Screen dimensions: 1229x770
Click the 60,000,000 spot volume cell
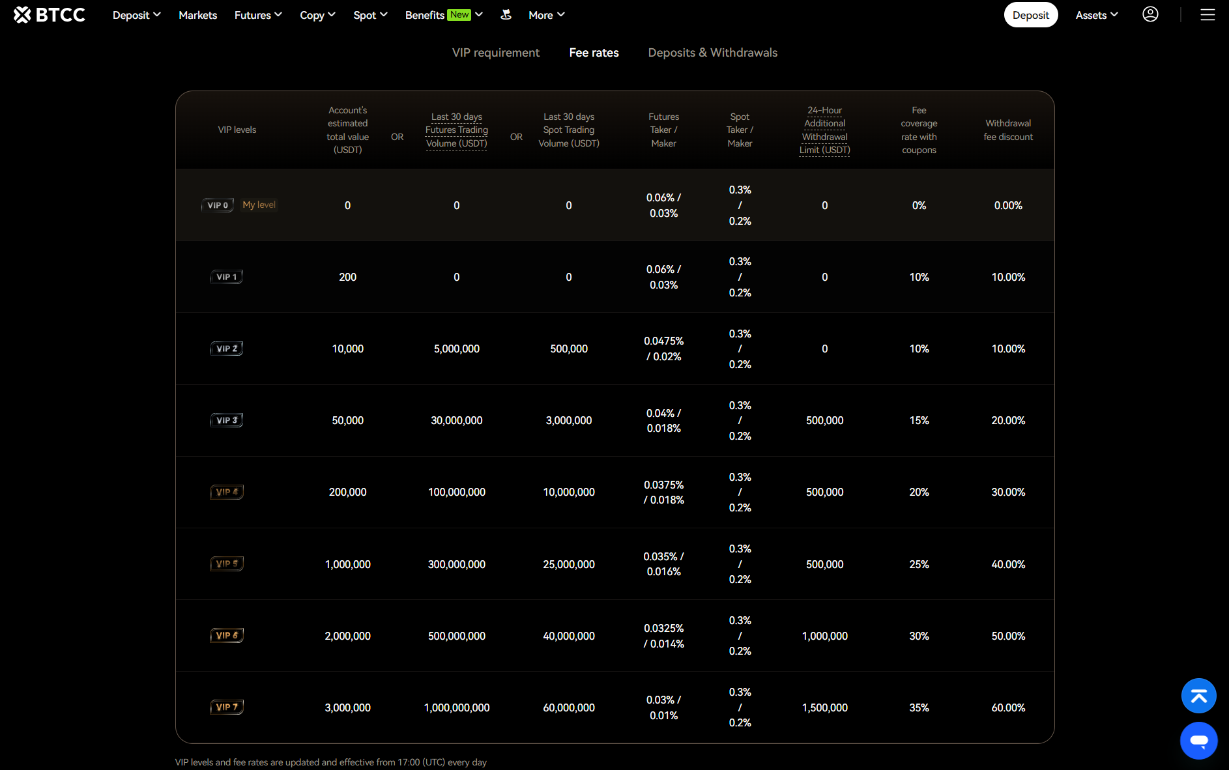tap(569, 707)
